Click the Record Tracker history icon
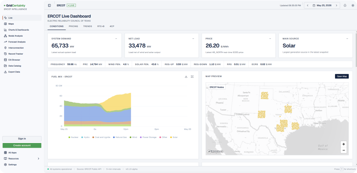 [6, 54]
